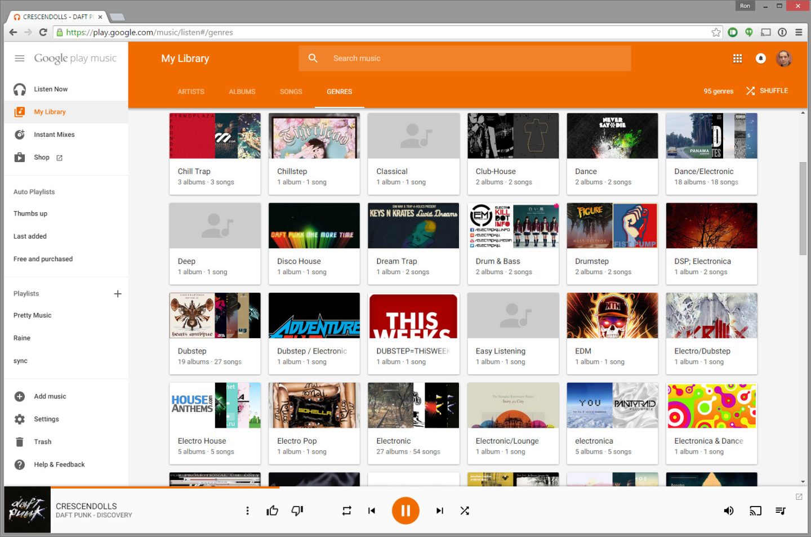This screenshot has width=811, height=537.
Task: Open the Dubstep genre thumbnail
Action: click(x=215, y=315)
